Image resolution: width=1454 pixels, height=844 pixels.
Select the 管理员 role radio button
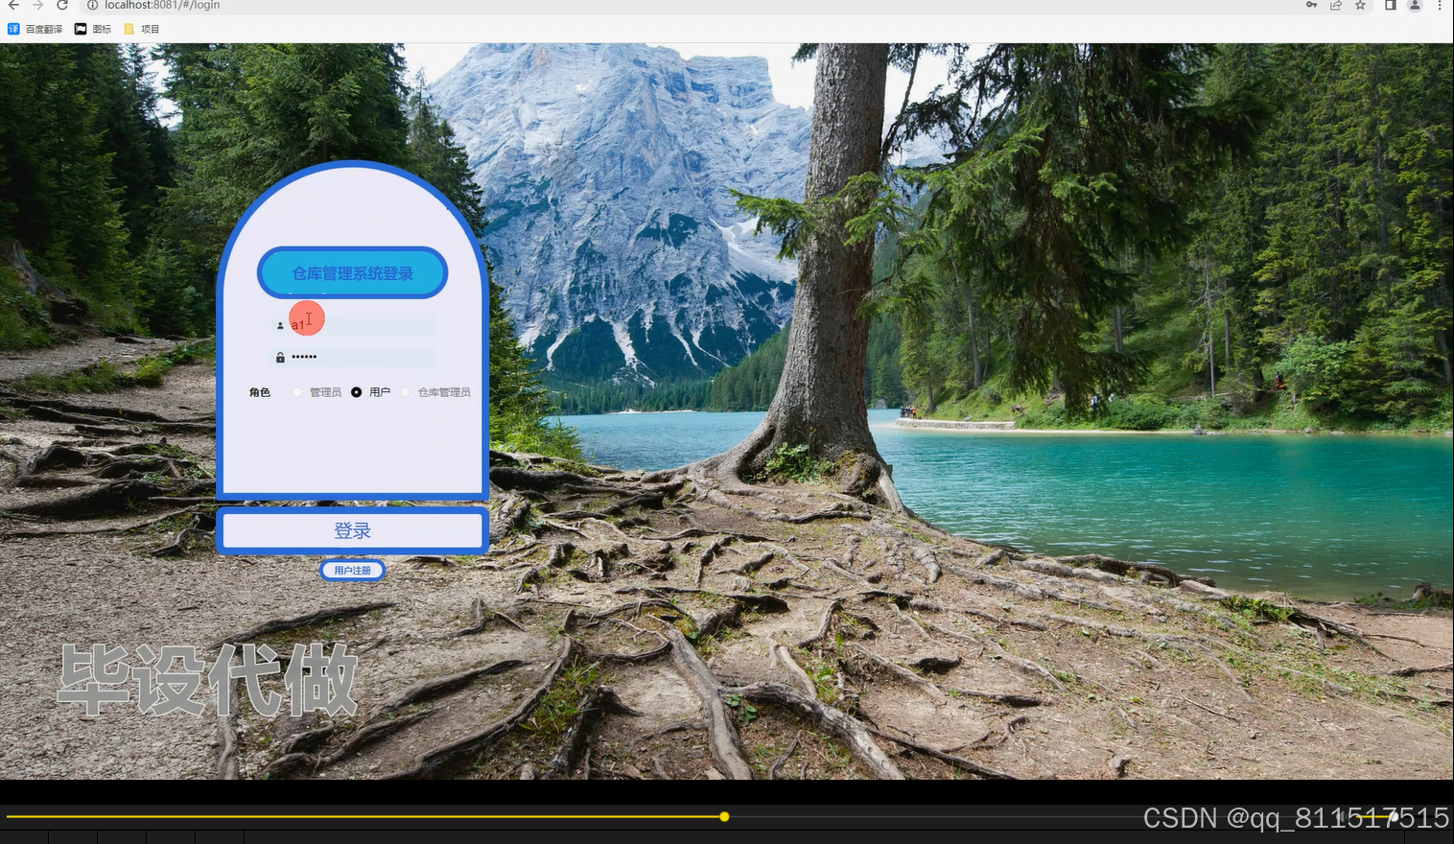pos(297,392)
